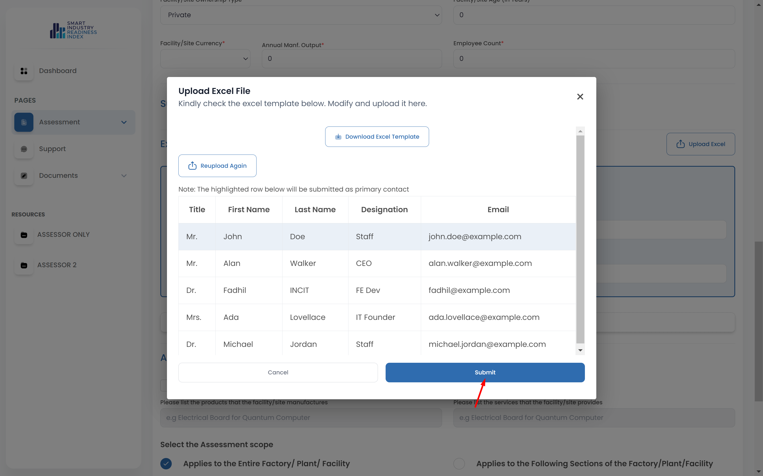The height and width of the screenshot is (476, 763).
Task: Click Download Excel Template button
Action: coord(377,137)
